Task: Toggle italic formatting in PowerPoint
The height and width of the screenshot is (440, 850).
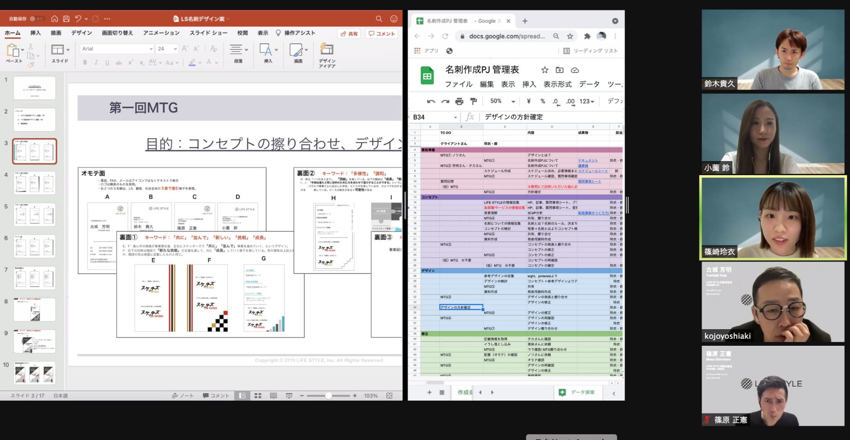Action: (x=96, y=62)
